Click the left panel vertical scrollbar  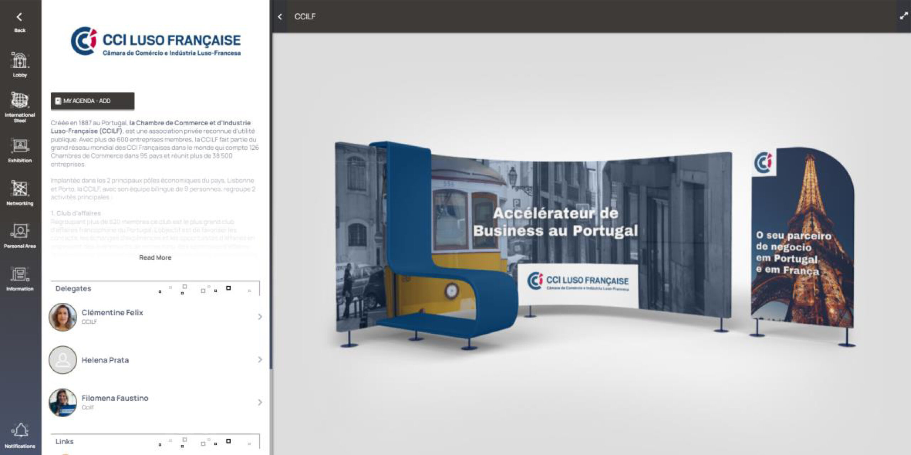point(271,185)
